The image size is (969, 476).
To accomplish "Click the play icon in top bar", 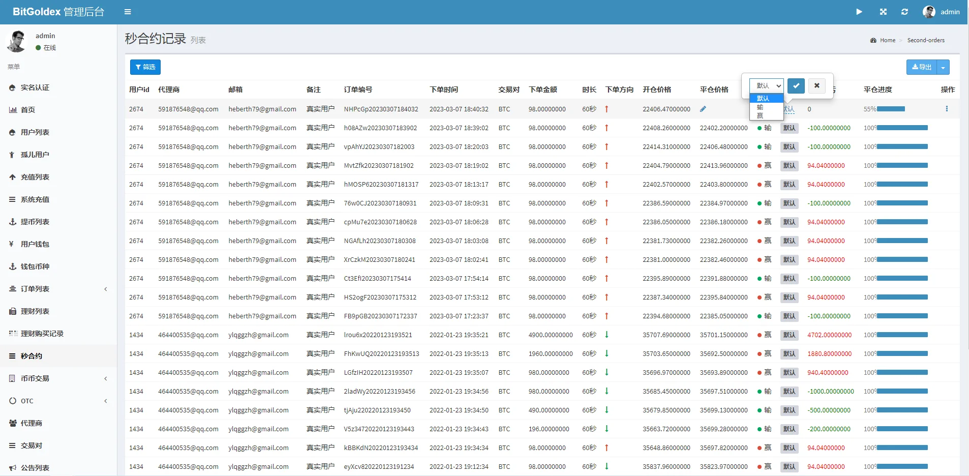I will click(x=859, y=12).
